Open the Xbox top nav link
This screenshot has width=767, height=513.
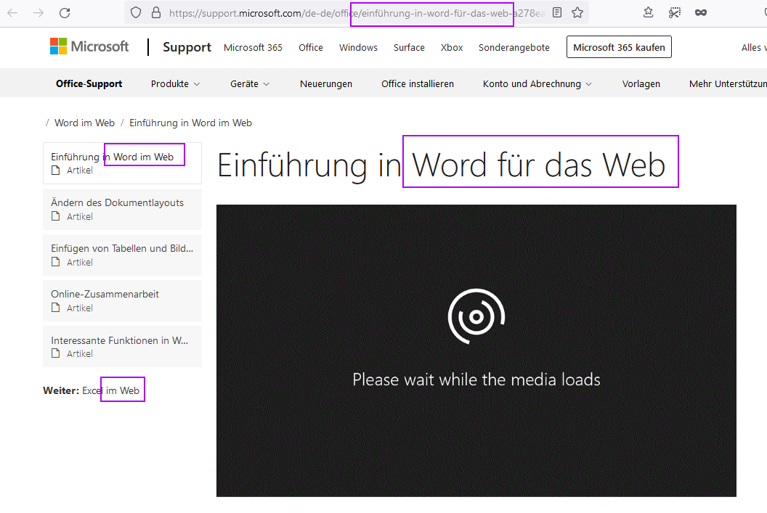pos(452,47)
